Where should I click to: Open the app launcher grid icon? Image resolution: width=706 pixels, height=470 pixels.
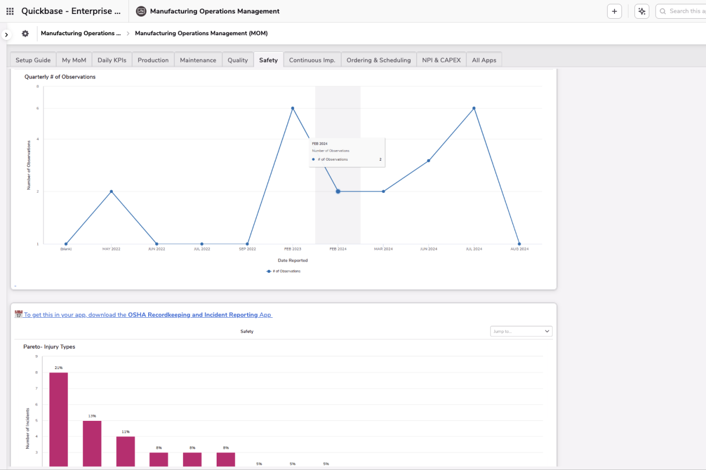pyautogui.click(x=10, y=11)
